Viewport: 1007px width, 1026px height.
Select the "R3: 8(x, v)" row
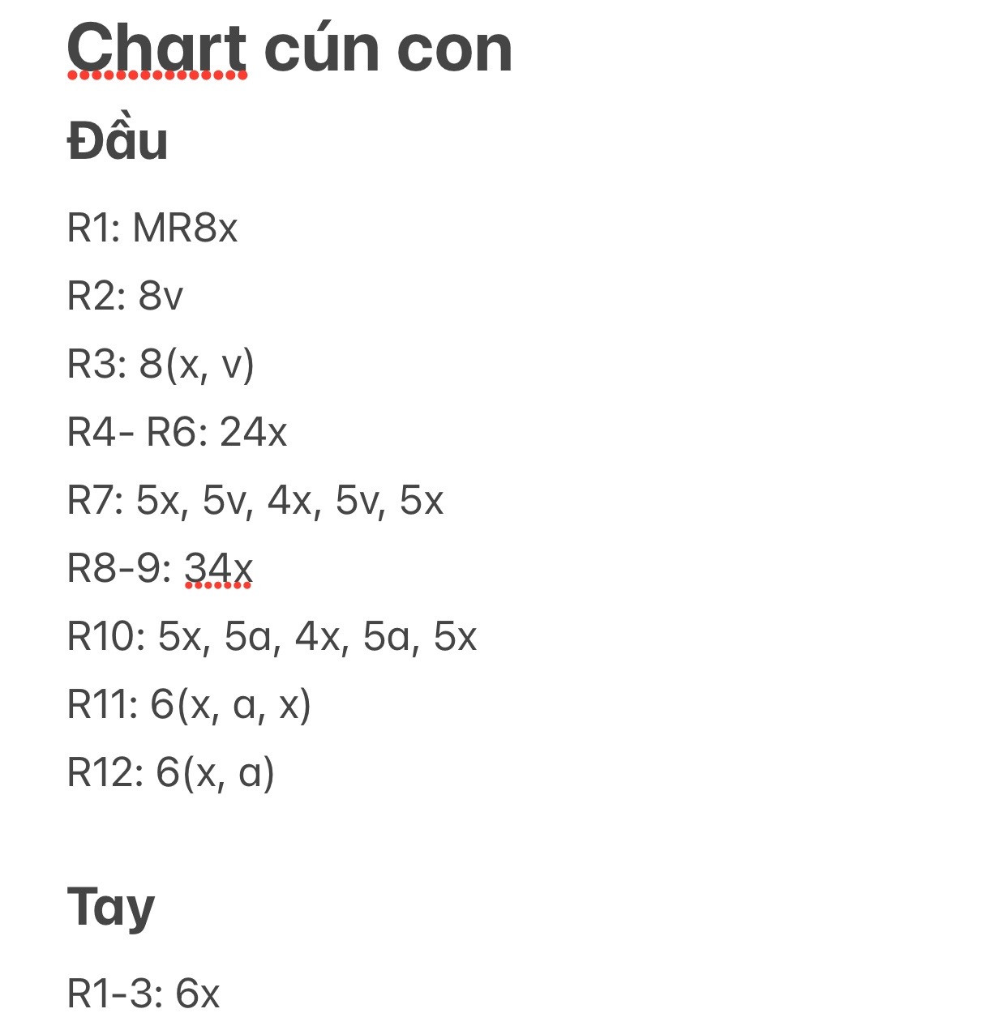(x=161, y=364)
